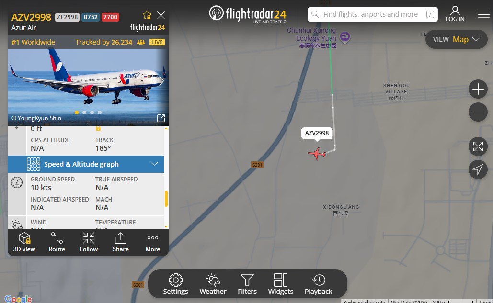
Task: Open the hamburger main menu
Action: point(483,14)
